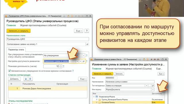This screenshot has height=104, width=184.
Task: Expand 'Тип метаданных' dropdown arrow
Action: coord(146,86)
